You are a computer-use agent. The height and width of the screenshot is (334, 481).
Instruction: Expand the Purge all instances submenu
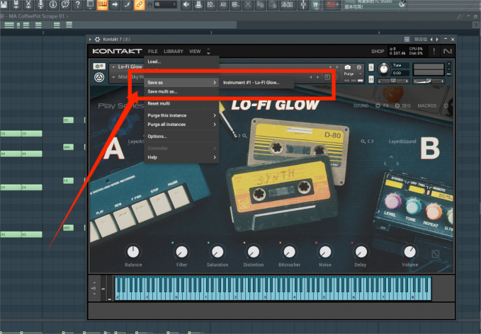pyautogui.click(x=215, y=125)
